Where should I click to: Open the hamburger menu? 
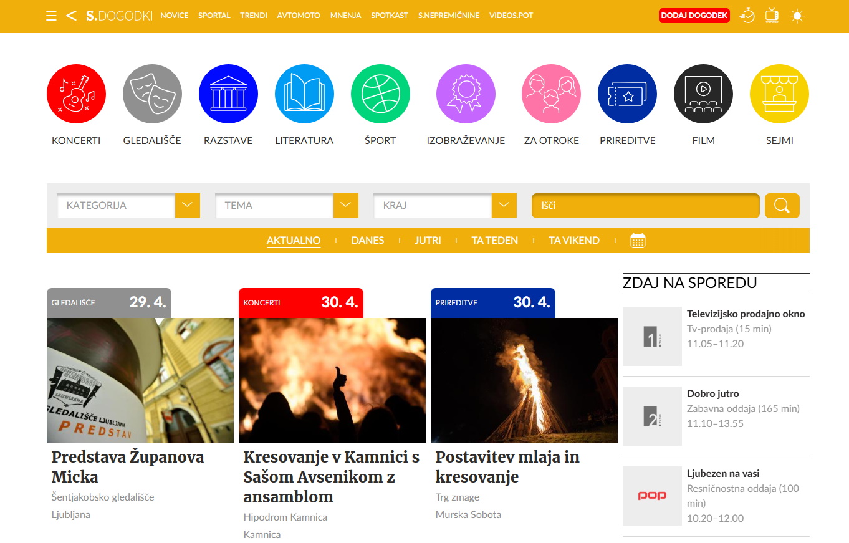pos(52,16)
